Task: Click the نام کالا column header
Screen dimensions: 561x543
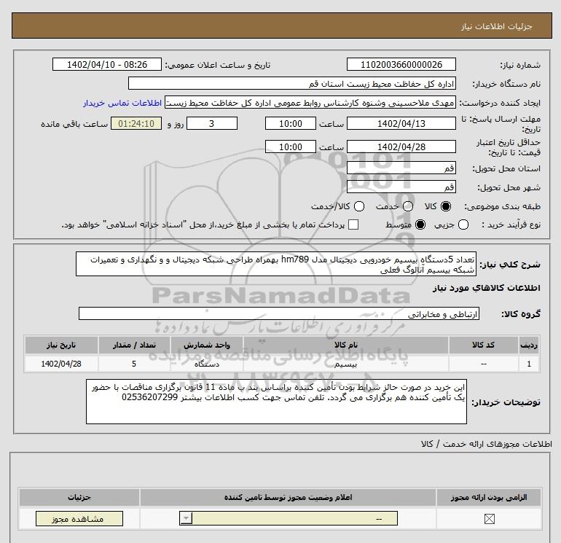Action: click(345, 345)
